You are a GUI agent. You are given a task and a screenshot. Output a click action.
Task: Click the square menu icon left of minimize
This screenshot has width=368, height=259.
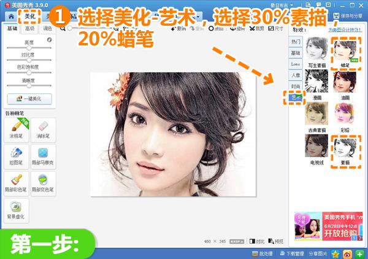click(328, 5)
